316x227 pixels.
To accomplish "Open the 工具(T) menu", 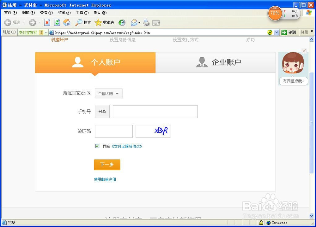I will pyautogui.click(x=82, y=13).
